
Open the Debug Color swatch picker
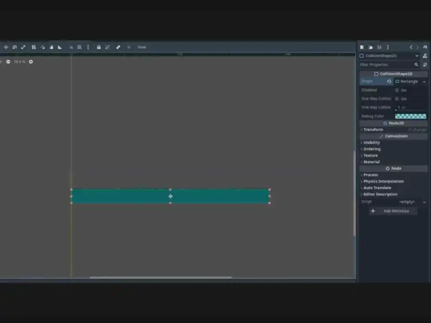coord(411,116)
